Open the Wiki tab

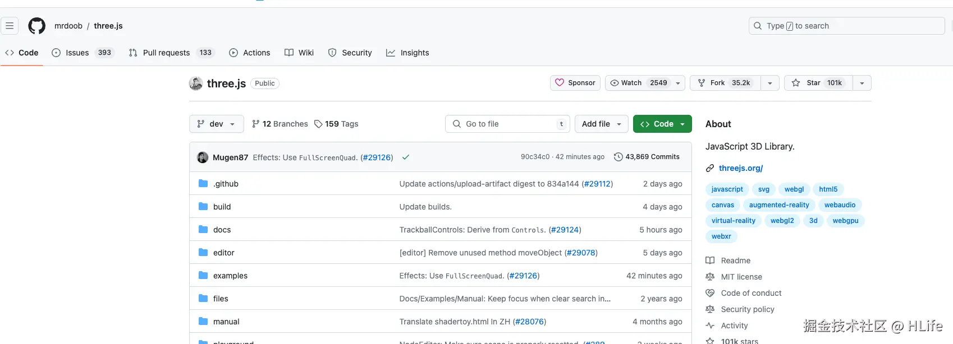tap(299, 53)
